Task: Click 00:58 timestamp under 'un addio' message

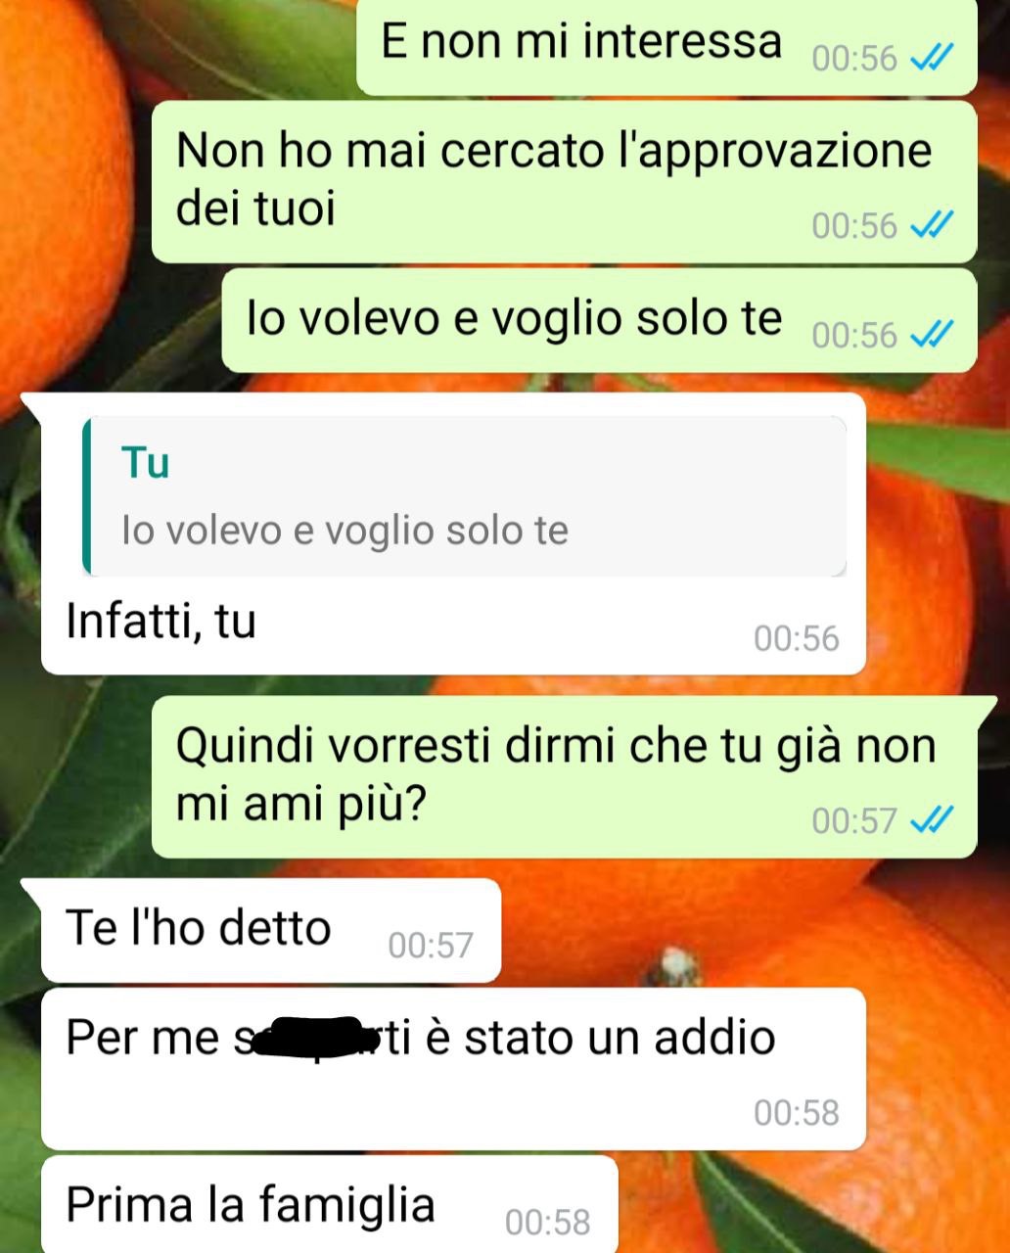Action: point(797,1113)
